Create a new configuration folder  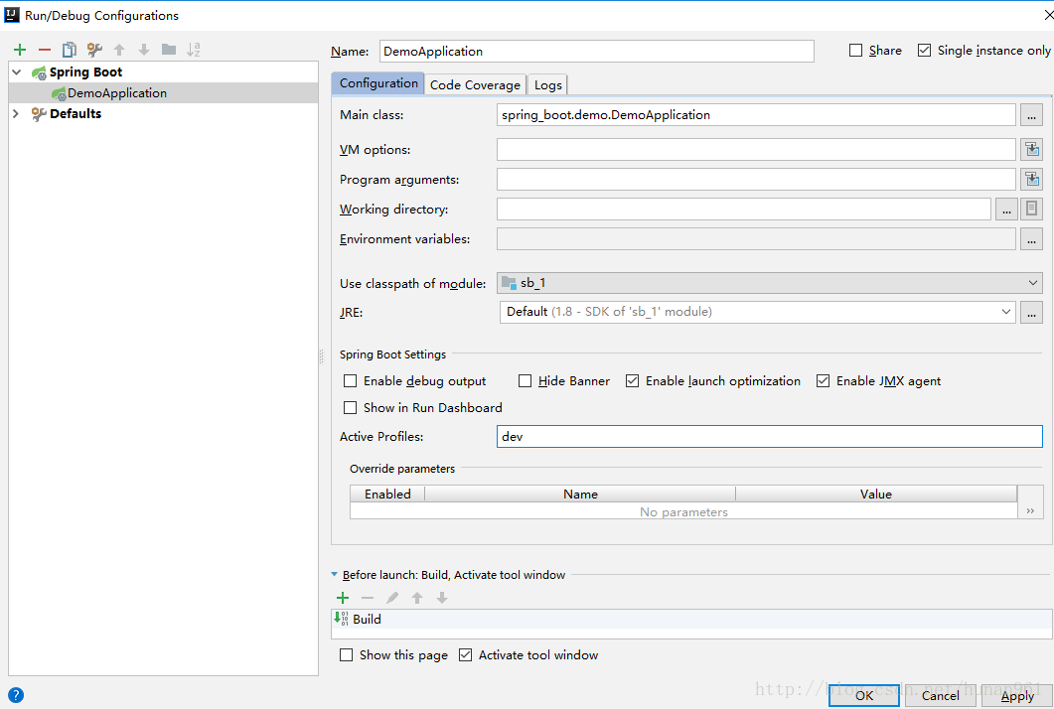pyautogui.click(x=169, y=49)
